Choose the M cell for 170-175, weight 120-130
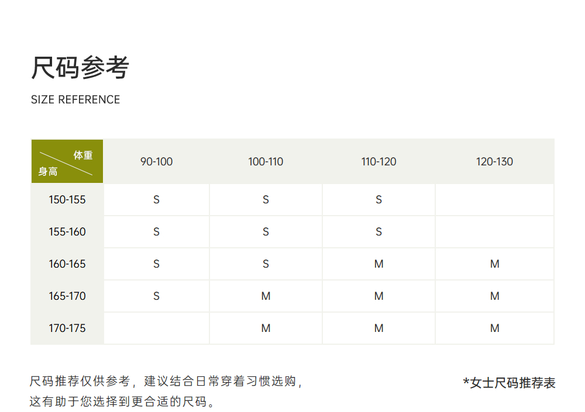Viewport: 585px width, 412px height. pos(494,328)
